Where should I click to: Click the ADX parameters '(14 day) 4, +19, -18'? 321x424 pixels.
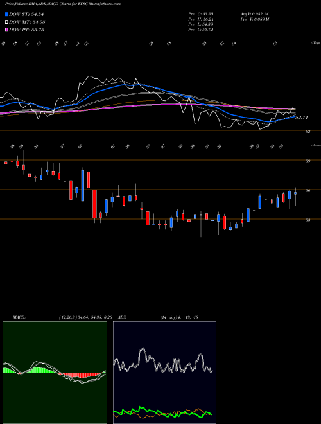click(x=179, y=317)
